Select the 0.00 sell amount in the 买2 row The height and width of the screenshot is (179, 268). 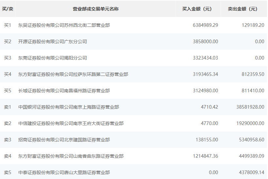(x=260, y=42)
